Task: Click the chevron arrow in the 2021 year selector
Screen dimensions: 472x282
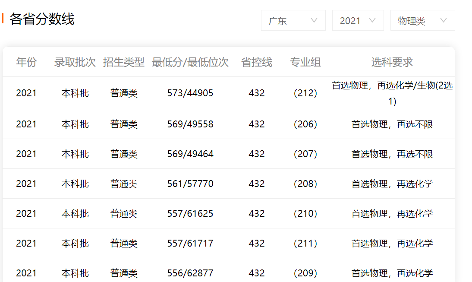Action: point(372,20)
